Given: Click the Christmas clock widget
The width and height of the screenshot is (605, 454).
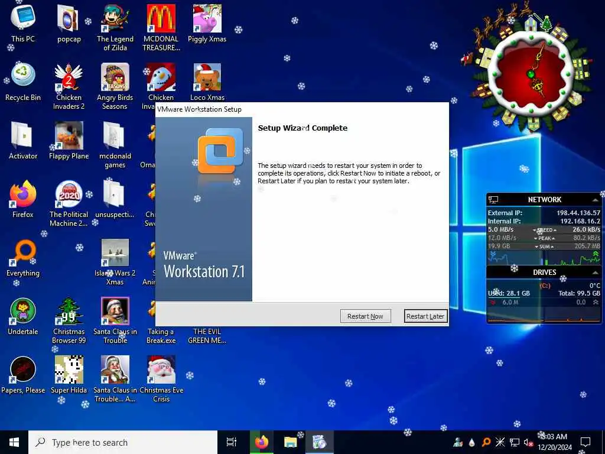Looking at the screenshot, I should click(531, 73).
